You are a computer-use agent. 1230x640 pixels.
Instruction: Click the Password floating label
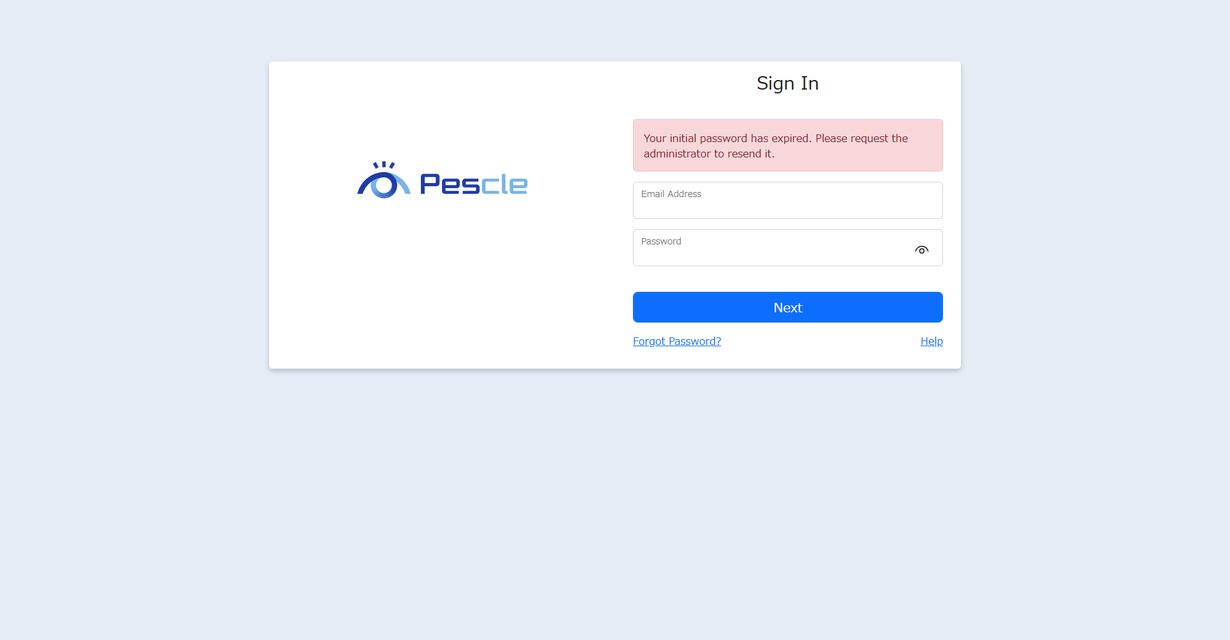(x=660, y=241)
